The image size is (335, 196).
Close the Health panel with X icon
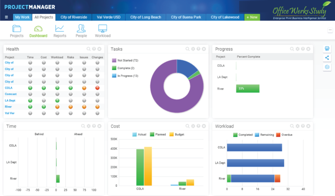(99, 49)
